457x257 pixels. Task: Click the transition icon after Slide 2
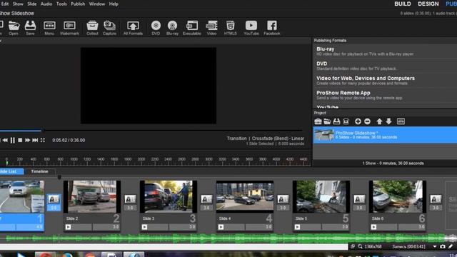point(130,199)
